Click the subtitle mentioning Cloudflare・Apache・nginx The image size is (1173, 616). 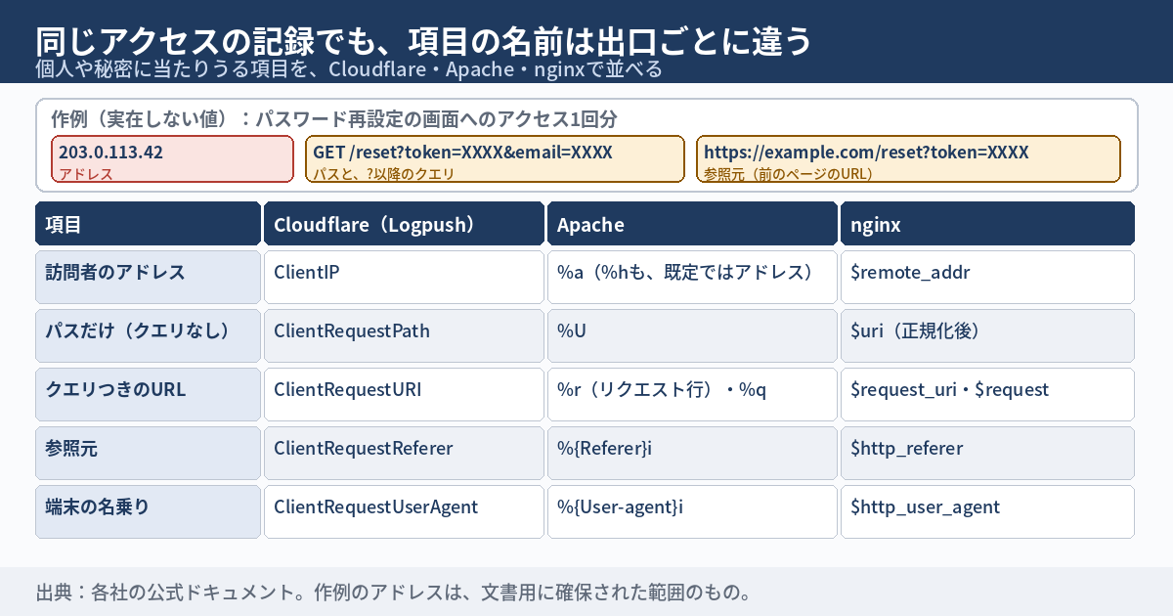click(x=349, y=69)
